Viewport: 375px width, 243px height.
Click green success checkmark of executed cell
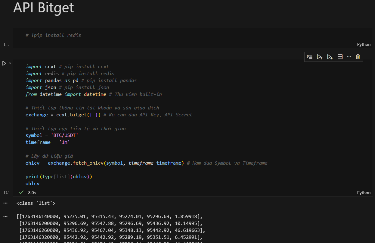21,192
